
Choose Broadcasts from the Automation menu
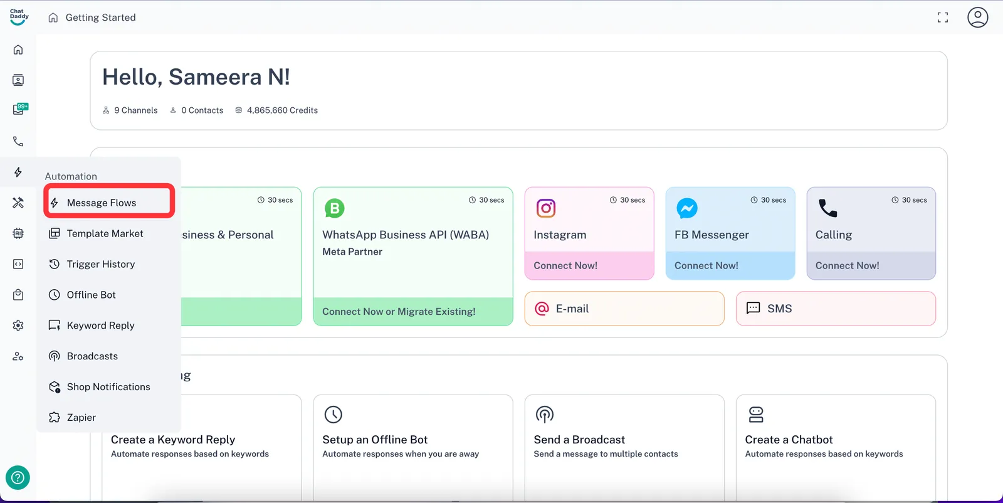pos(92,356)
